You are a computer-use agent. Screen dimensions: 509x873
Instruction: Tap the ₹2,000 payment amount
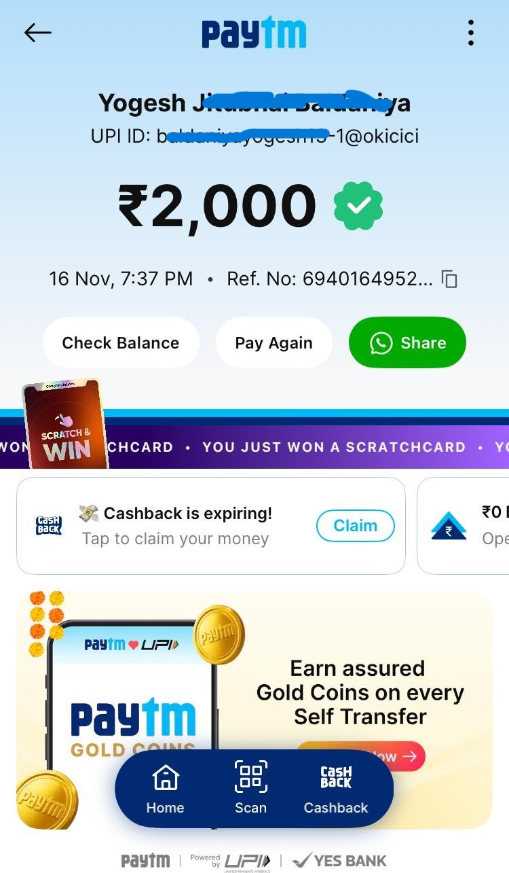[217, 207]
